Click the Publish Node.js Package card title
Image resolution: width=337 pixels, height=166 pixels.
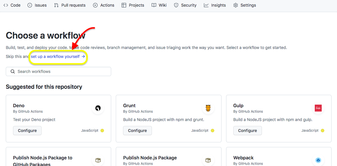pyautogui.click(x=150, y=158)
